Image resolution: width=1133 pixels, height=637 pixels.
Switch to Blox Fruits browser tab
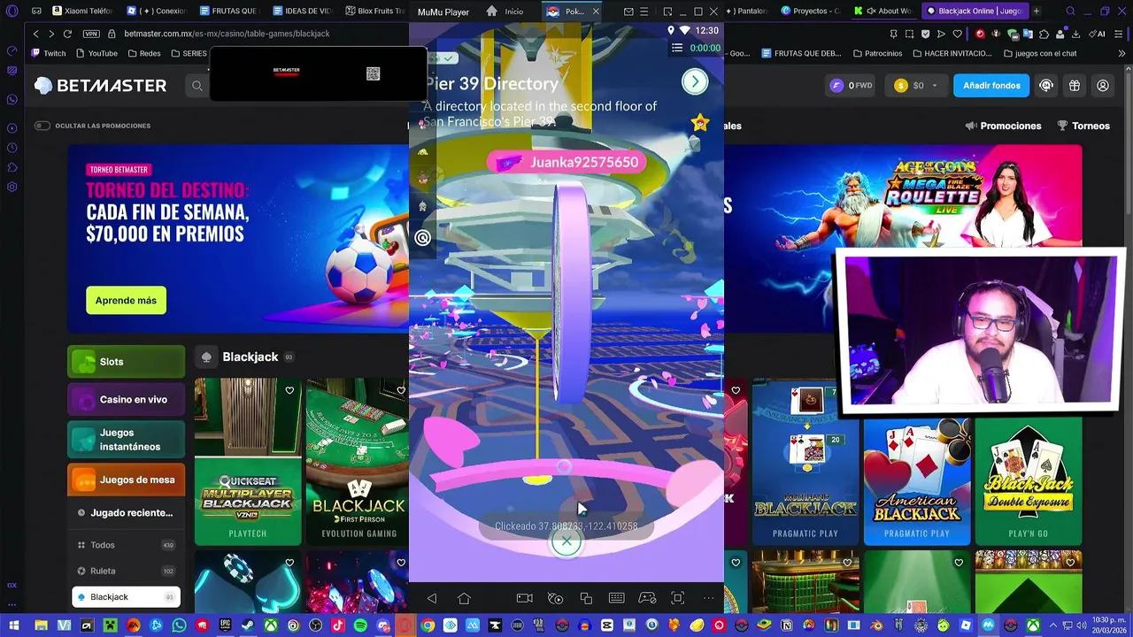tap(374, 12)
